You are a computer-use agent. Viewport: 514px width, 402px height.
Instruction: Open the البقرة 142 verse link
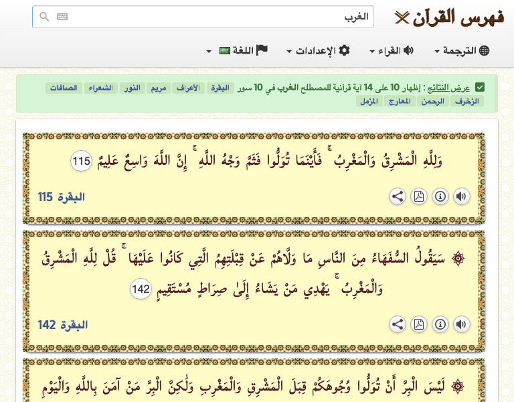point(62,325)
